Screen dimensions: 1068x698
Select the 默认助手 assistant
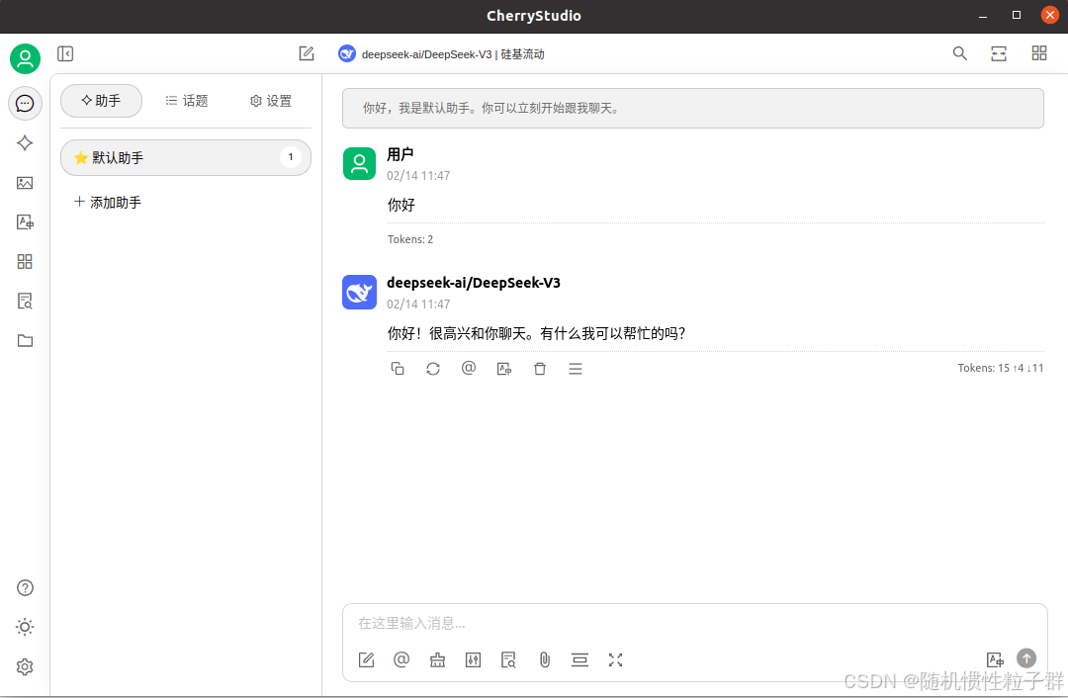coord(186,158)
